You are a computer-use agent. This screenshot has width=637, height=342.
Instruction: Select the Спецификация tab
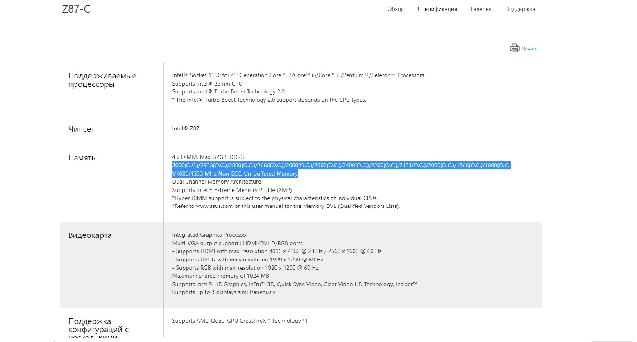coord(437,9)
